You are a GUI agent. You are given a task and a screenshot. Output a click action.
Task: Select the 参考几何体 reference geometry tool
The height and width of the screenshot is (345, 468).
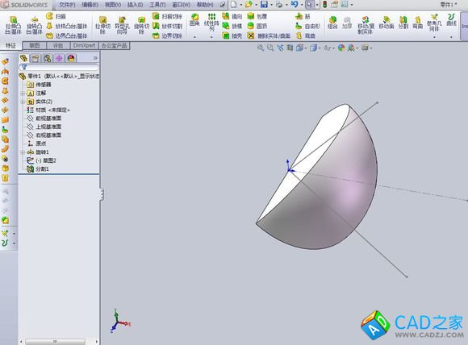coord(434,23)
